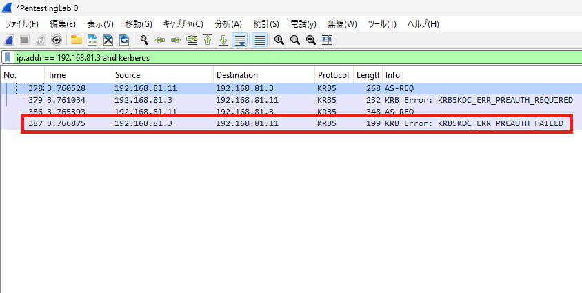Click length 232 cell
582x293 pixels.
(x=373, y=100)
